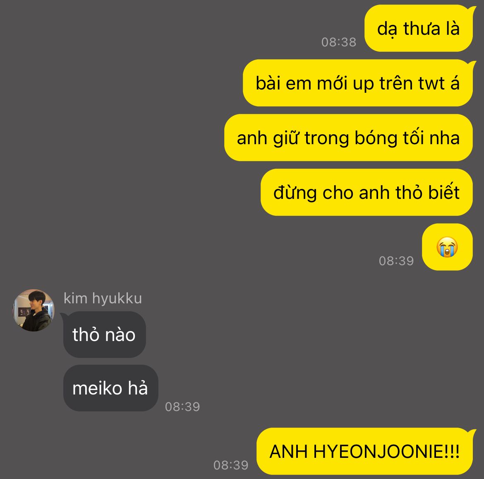Tap the 'bài em mới up trên twt á' message
Screen dimensions: 484x479
358,83
